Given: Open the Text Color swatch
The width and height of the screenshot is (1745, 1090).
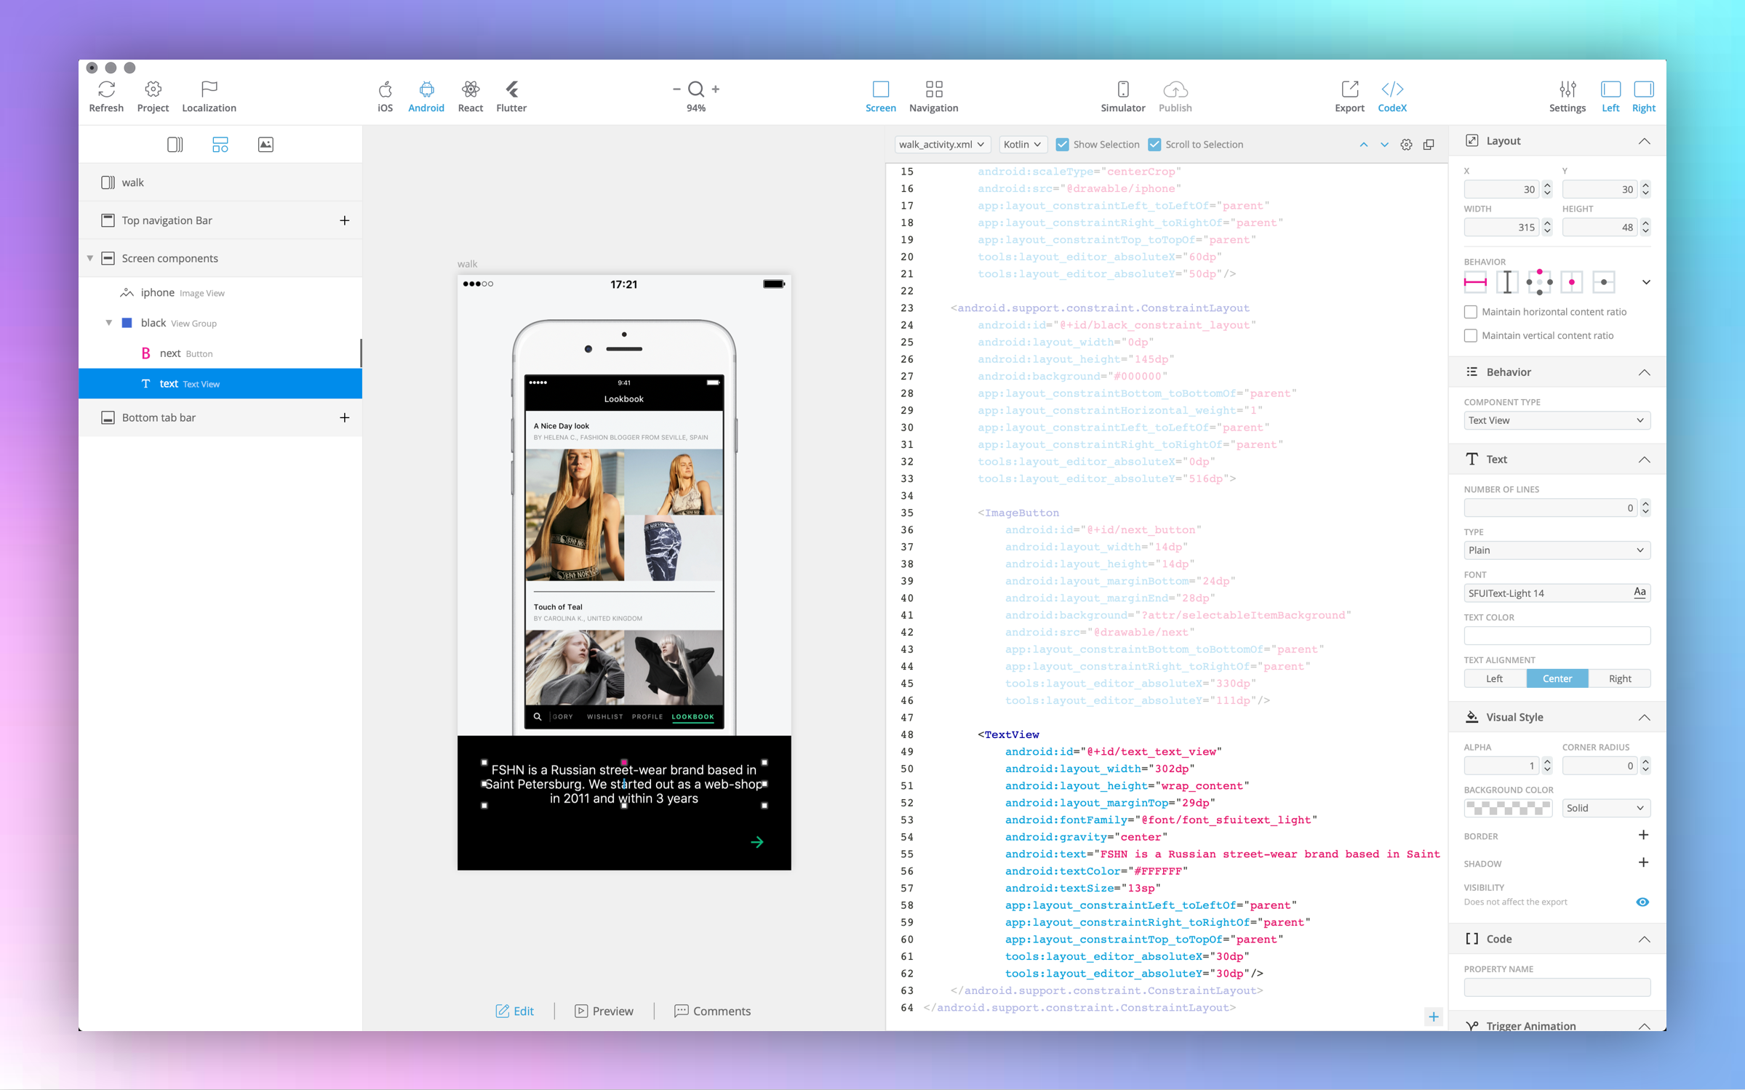Looking at the screenshot, I should pyautogui.click(x=1557, y=636).
